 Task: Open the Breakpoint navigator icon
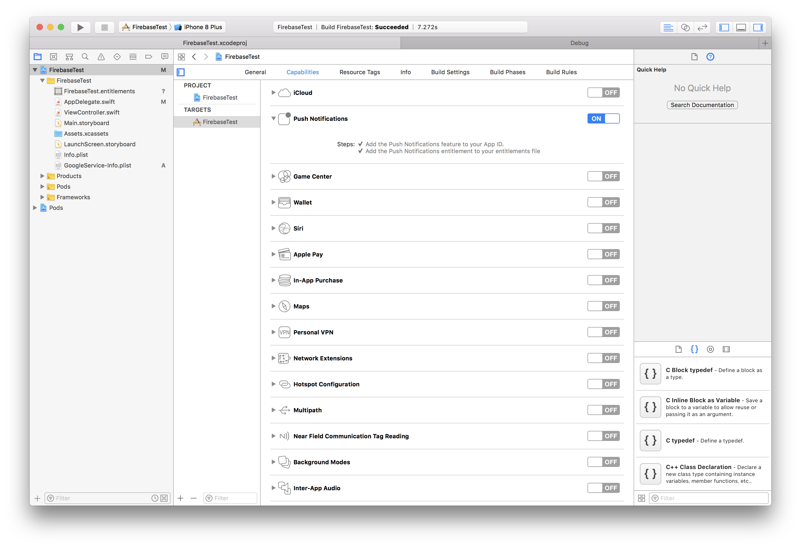pos(149,56)
